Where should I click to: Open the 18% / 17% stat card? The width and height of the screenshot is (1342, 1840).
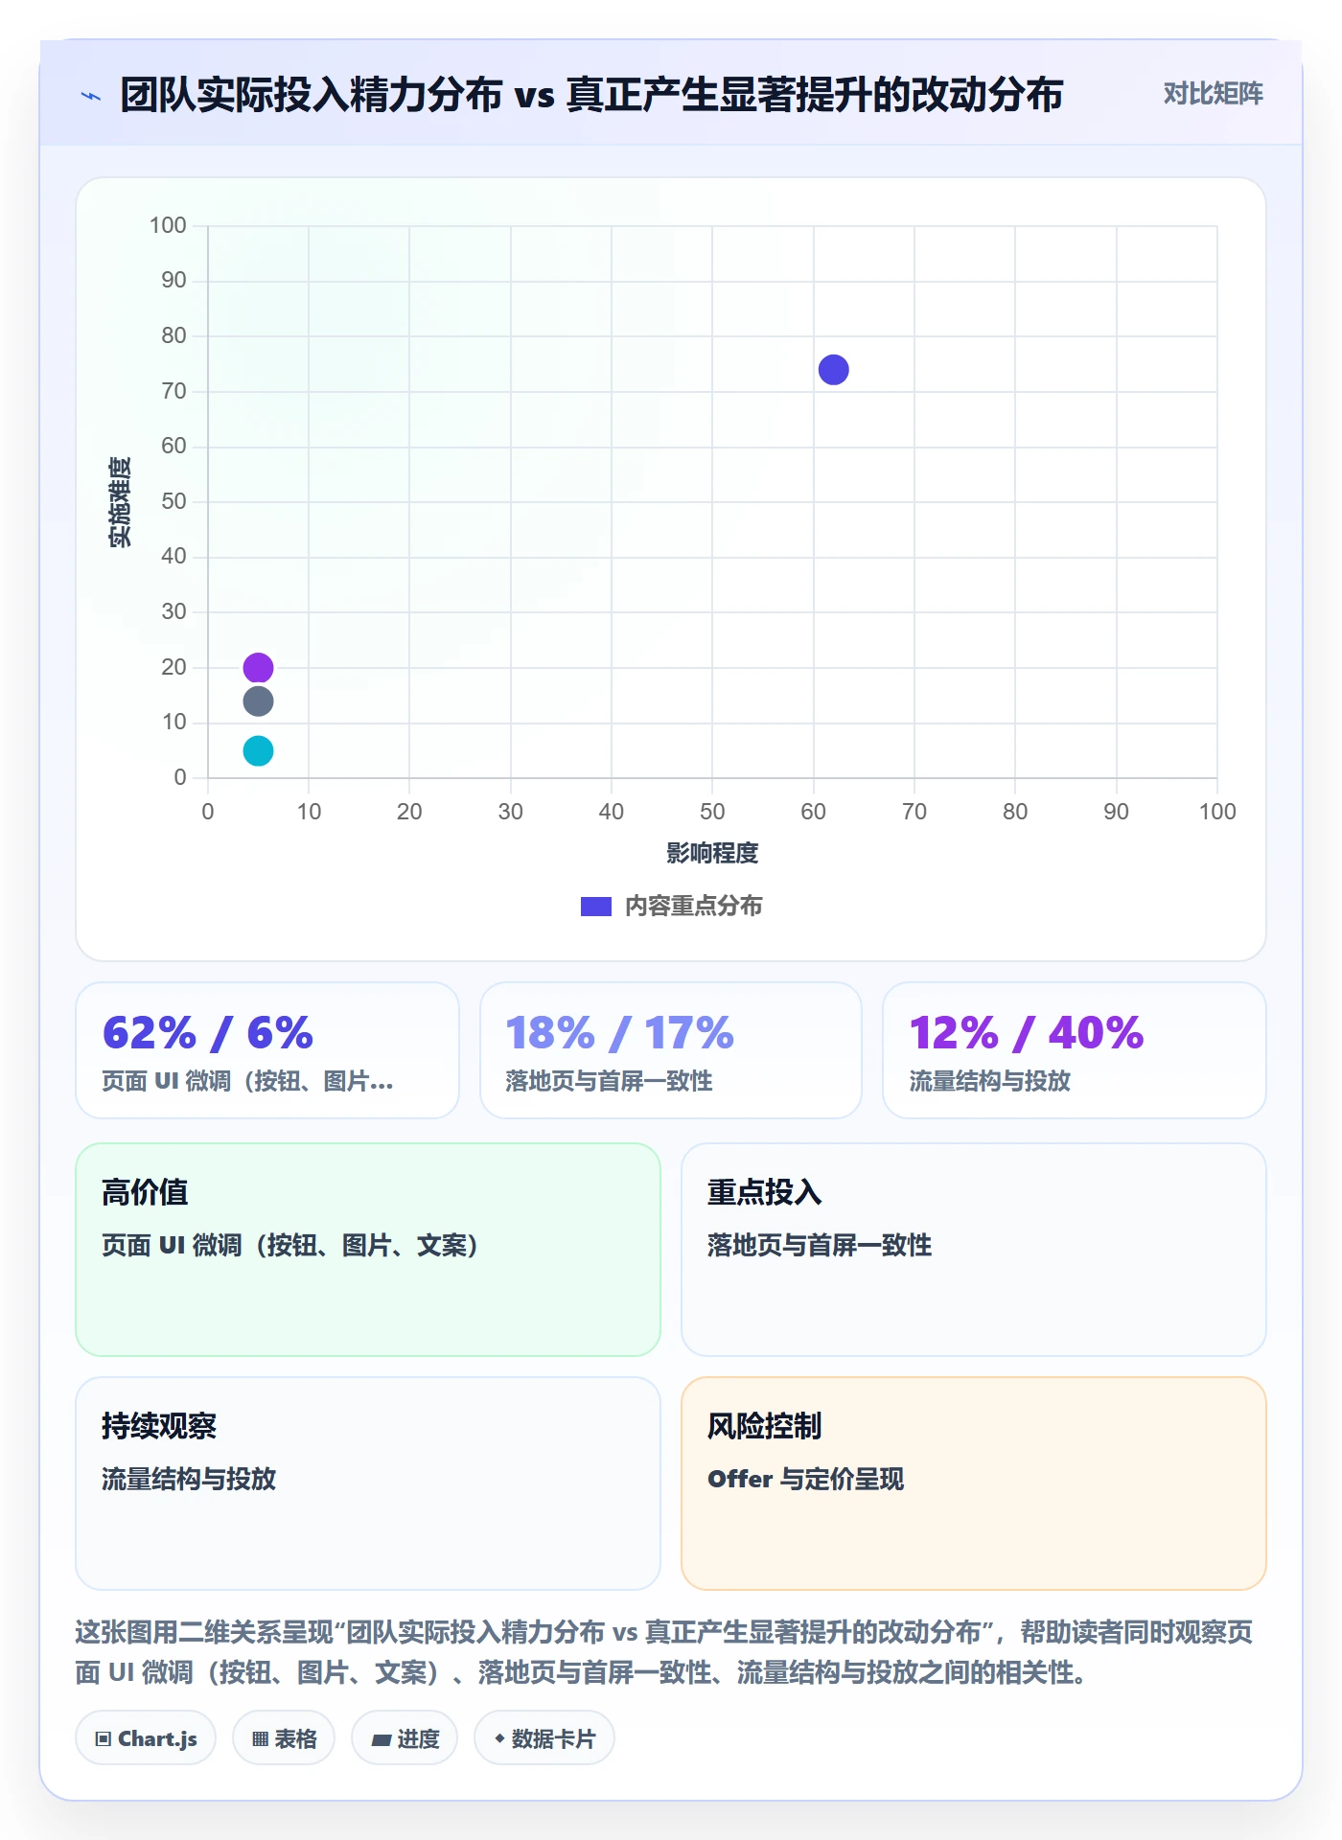[671, 1050]
